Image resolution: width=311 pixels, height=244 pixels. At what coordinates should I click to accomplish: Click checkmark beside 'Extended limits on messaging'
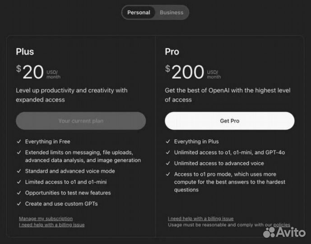pyautogui.click(x=19, y=153)
